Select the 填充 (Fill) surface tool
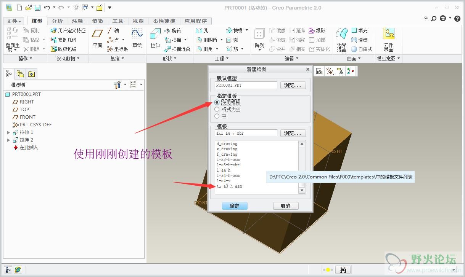This screenshot has height=277, width=465. point(359,30)
